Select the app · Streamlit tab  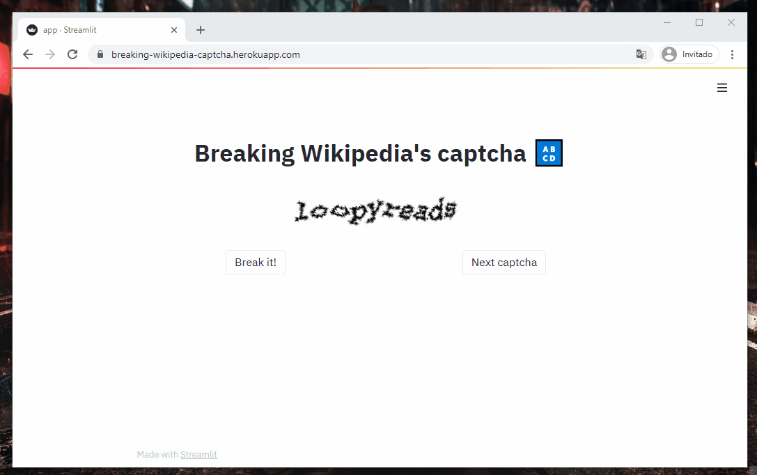click(x=102, y=30)
